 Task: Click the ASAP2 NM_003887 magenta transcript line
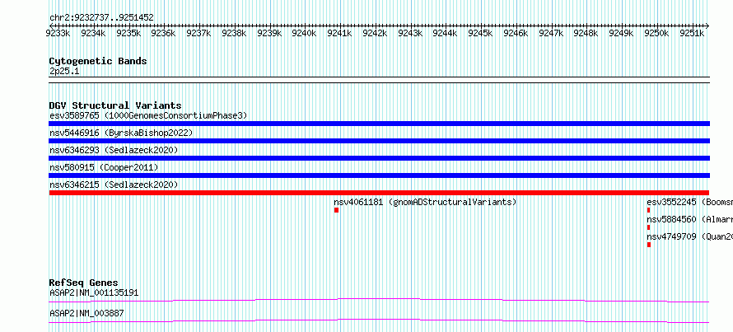[379, 320]
